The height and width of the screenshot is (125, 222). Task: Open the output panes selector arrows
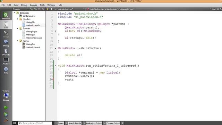tap(122, 123)
